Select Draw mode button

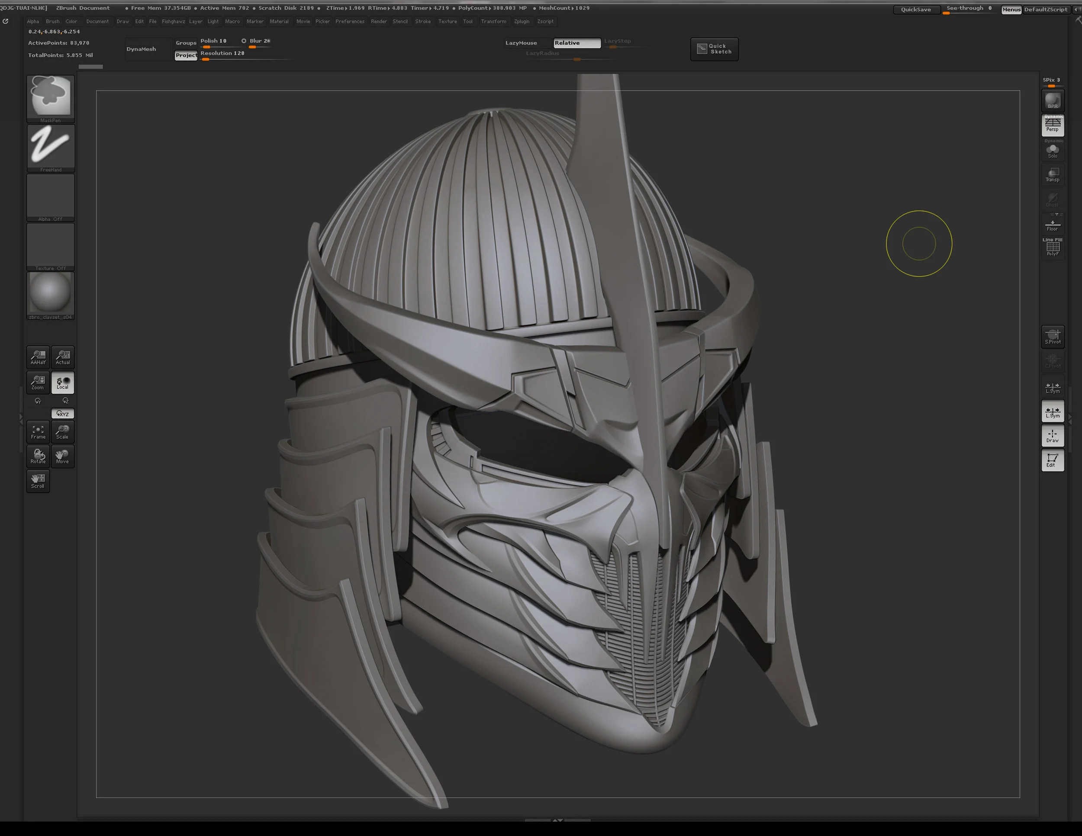pos(1053,436)
